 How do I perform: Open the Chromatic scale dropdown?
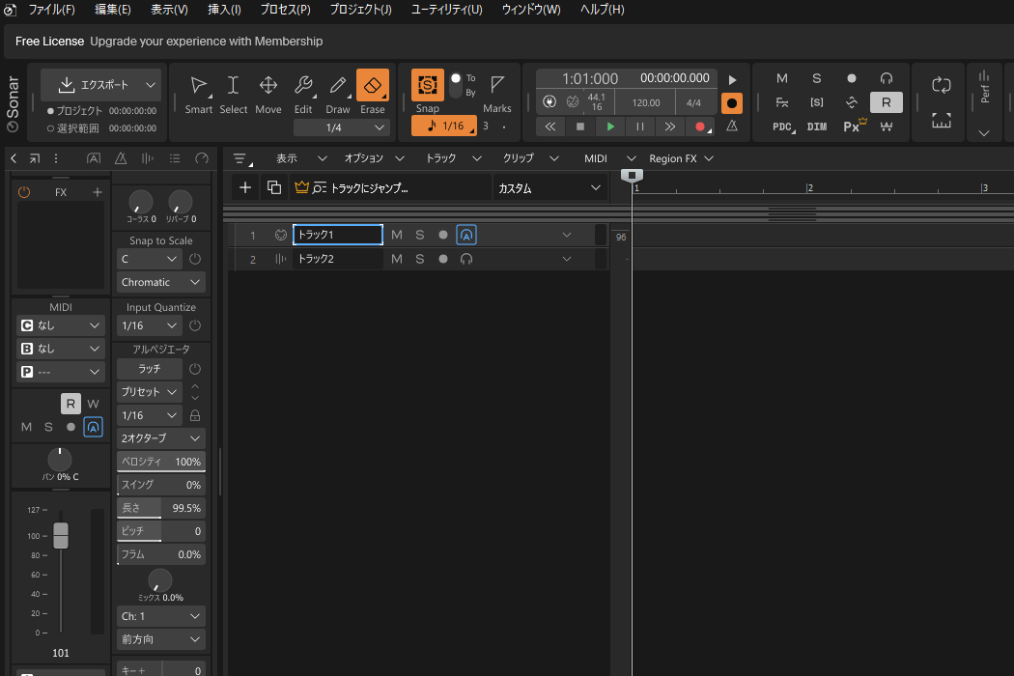161,282
